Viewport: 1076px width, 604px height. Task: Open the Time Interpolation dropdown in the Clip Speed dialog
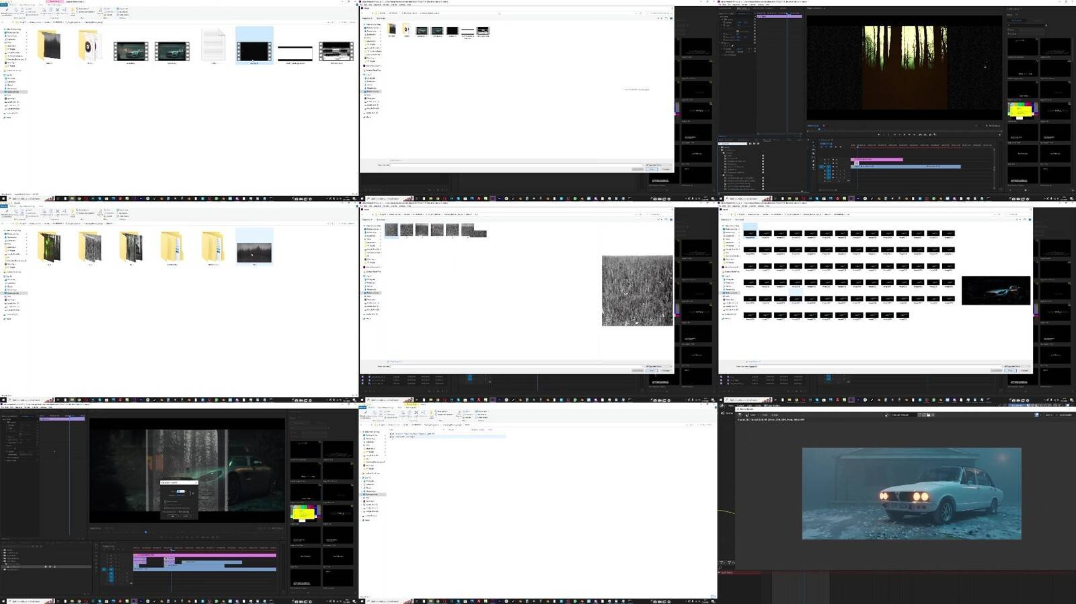tap(184, 511)
